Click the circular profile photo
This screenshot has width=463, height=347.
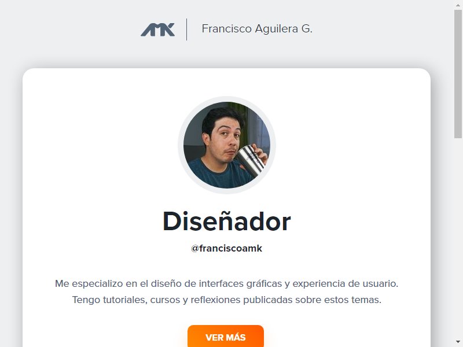[227, 145]
